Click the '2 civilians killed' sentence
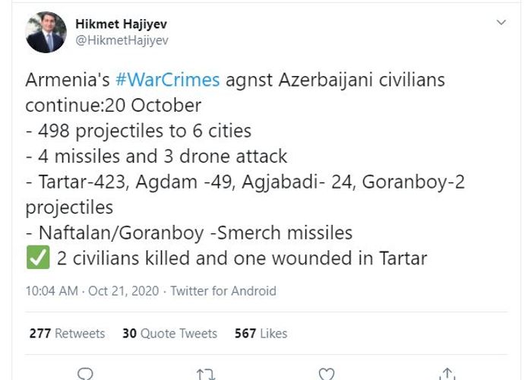This screenshot has width=531, height=380. point(242,258)
